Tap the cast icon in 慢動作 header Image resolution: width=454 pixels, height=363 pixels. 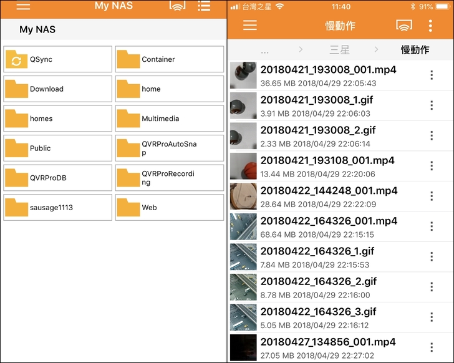click(404, 26)
